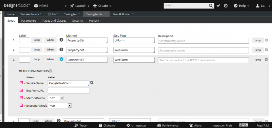Switch to the T-4 tab
The image size is (272, 128).
[x=54, y=14]
